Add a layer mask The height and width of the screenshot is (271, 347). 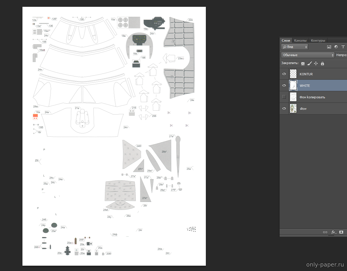pos(341,232)
